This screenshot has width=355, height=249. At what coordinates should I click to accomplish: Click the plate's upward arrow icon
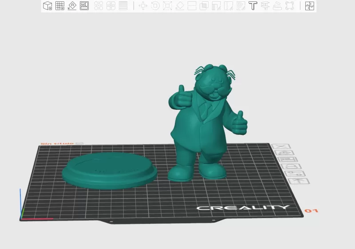coord(299,181)
